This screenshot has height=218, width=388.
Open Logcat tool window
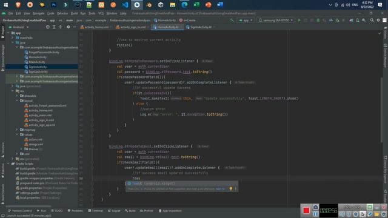[x=114, y=211]
